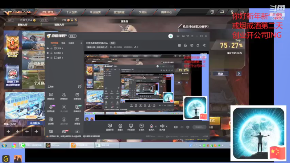Select the 新版大厅 lobby tab
Screen dimensions: 290x163
pyautogui.click(x=22, y=25)
